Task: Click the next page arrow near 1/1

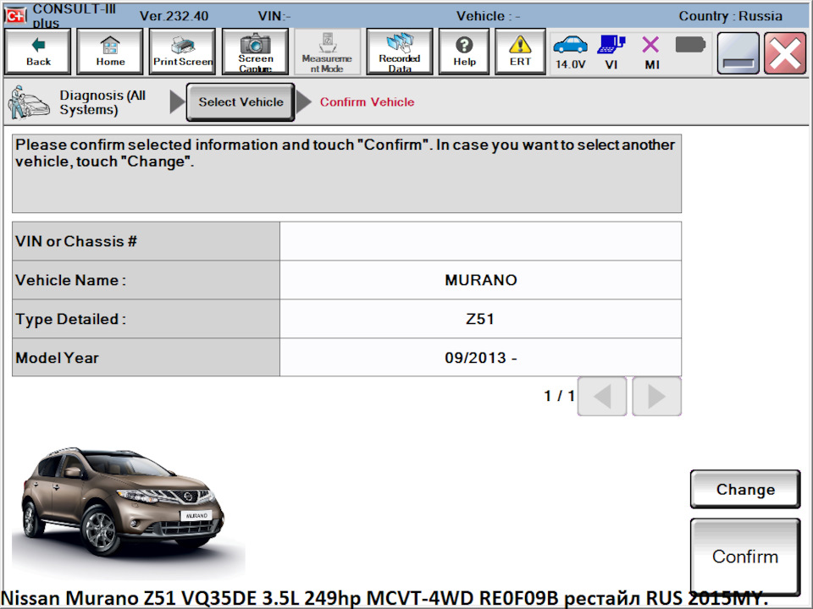Action: point(656,395)
